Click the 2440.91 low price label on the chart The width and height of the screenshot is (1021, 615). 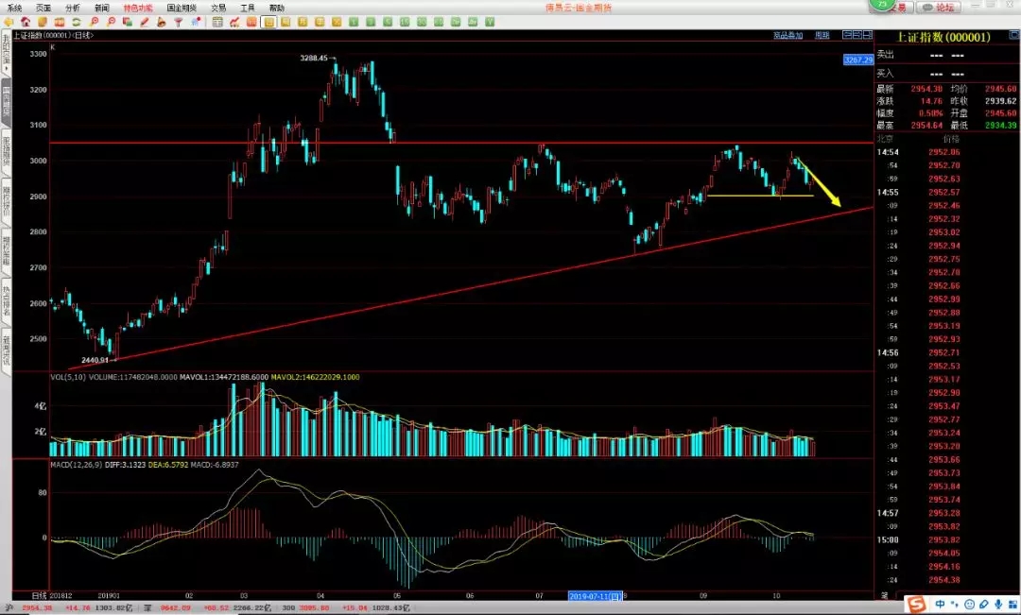tap(95, 360)
